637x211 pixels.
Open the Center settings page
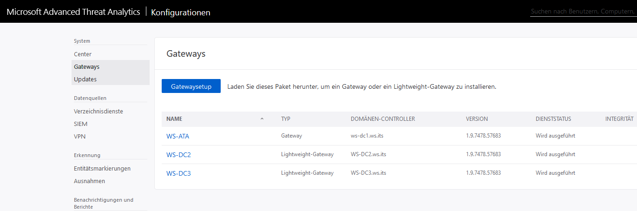tap(83, 54)
